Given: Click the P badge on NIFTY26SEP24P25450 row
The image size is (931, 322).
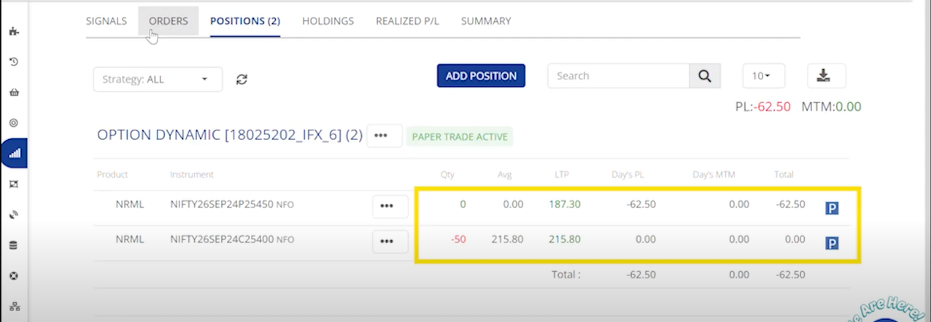Looking at the screenshot, I should (x=832, y=208).
